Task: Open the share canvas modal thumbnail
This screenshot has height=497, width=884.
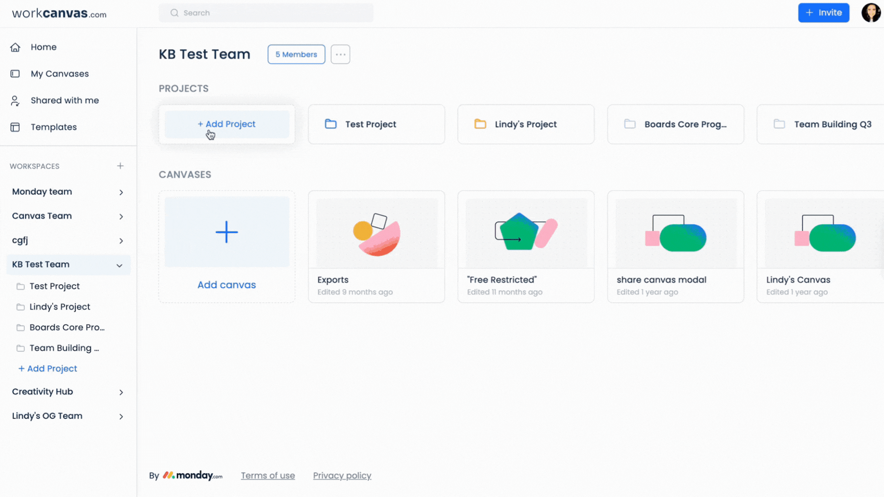Action: pyautogui.click(x=676, y=233)
